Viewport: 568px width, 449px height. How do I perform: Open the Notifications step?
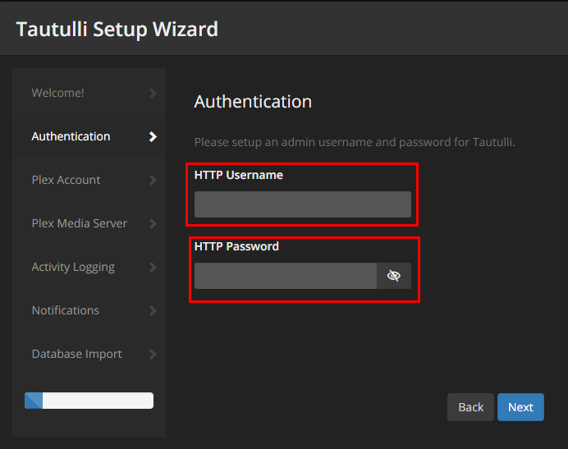coord(89,310)
